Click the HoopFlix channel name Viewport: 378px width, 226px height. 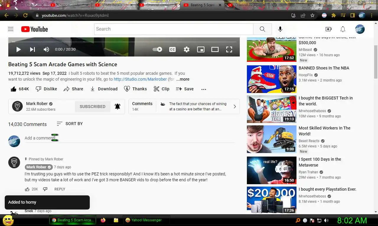[306, 75]
